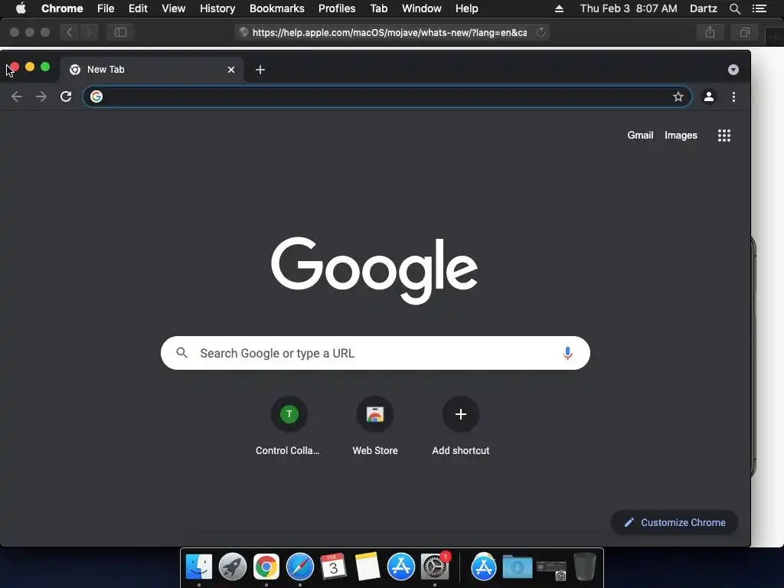784x588 pixels.
Task: Open Chrome's three-dot menu
Action: (x=733, y=96)
